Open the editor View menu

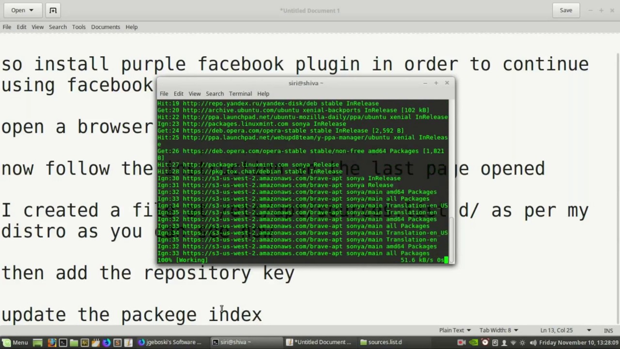tap(37, 27)
